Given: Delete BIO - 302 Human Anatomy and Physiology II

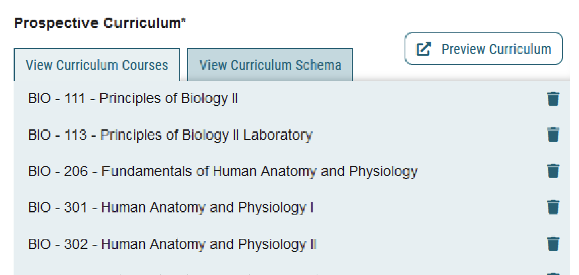Looking at the screenshot, I should 552,243.
